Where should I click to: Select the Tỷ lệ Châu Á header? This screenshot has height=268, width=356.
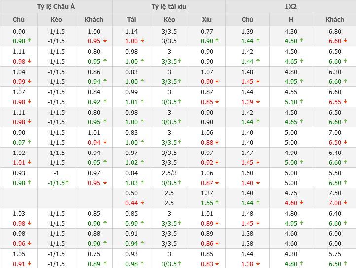(x=56, y=6)
